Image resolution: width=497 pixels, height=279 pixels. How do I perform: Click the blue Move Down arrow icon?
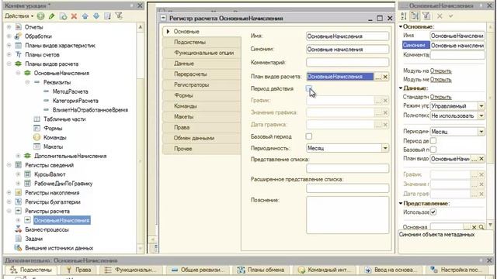96,15
